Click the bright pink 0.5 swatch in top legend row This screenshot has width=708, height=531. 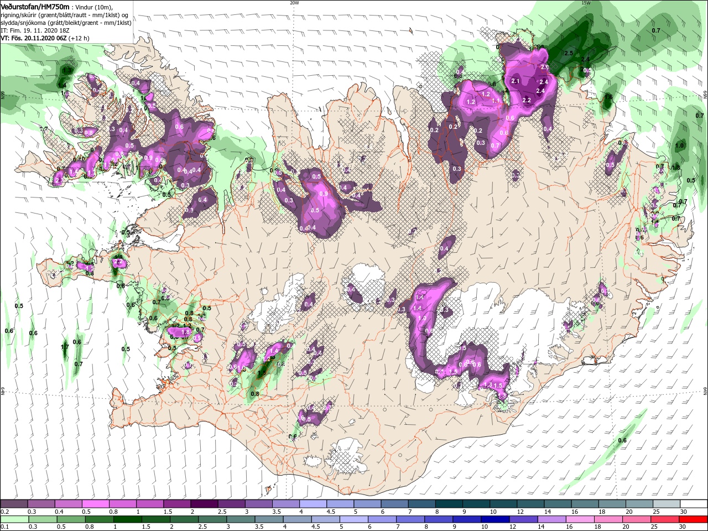pyautogui.click(x=96, y=504)
